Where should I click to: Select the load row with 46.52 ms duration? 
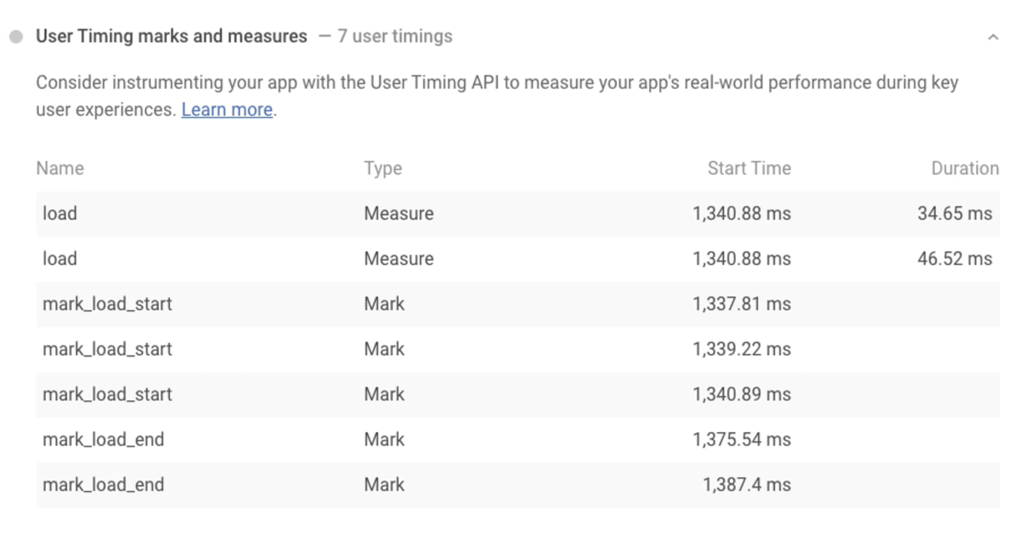60,259
